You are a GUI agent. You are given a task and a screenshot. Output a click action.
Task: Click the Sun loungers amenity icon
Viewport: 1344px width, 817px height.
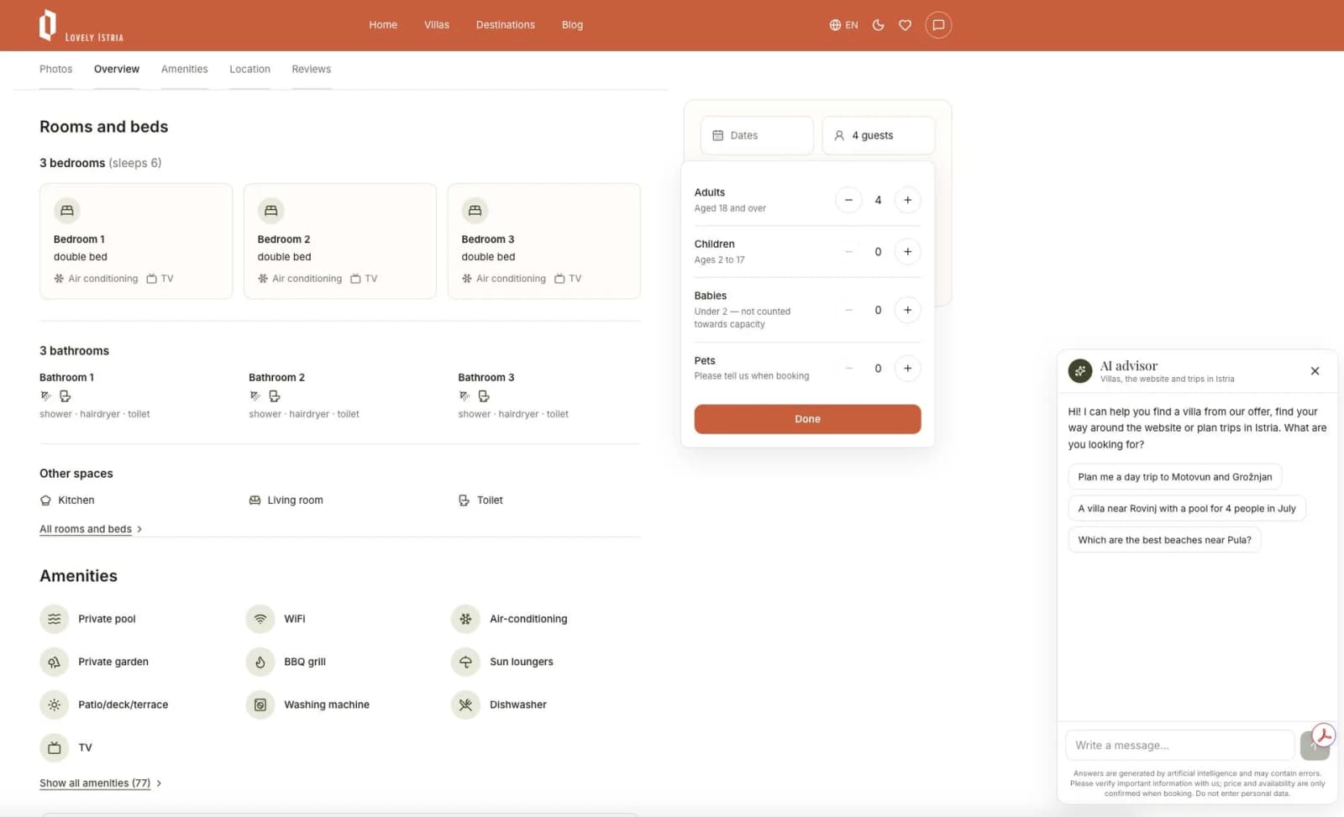[465, 662]
